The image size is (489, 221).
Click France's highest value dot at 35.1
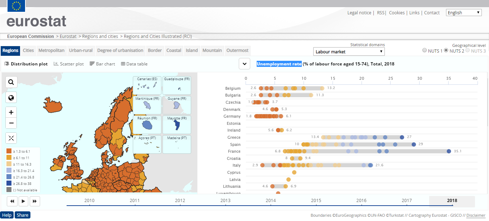coord(449,151)
